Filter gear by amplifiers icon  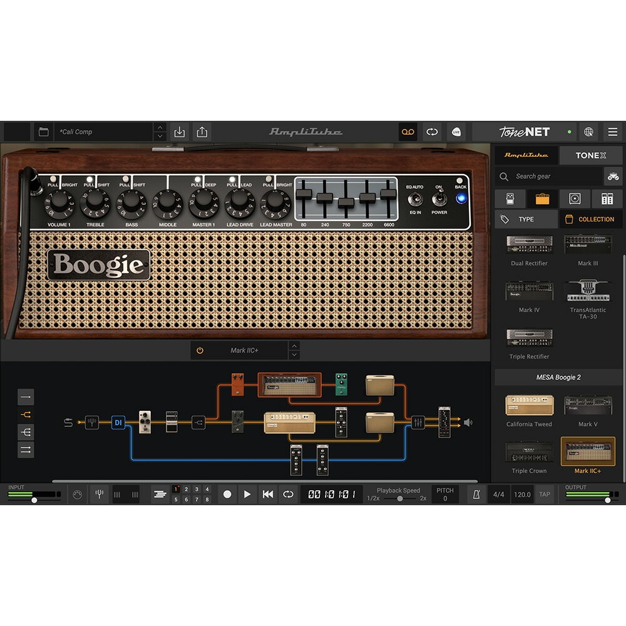click(x=542, y=198)
